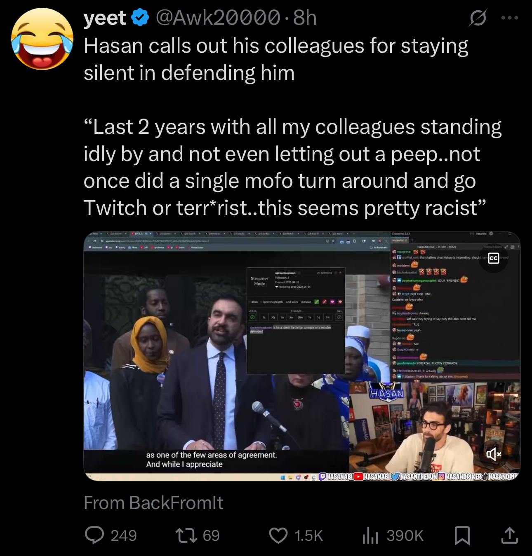532x556 pixels.
Task: Open yeet's laughing emoji profile picture
Action: (42, 39)
